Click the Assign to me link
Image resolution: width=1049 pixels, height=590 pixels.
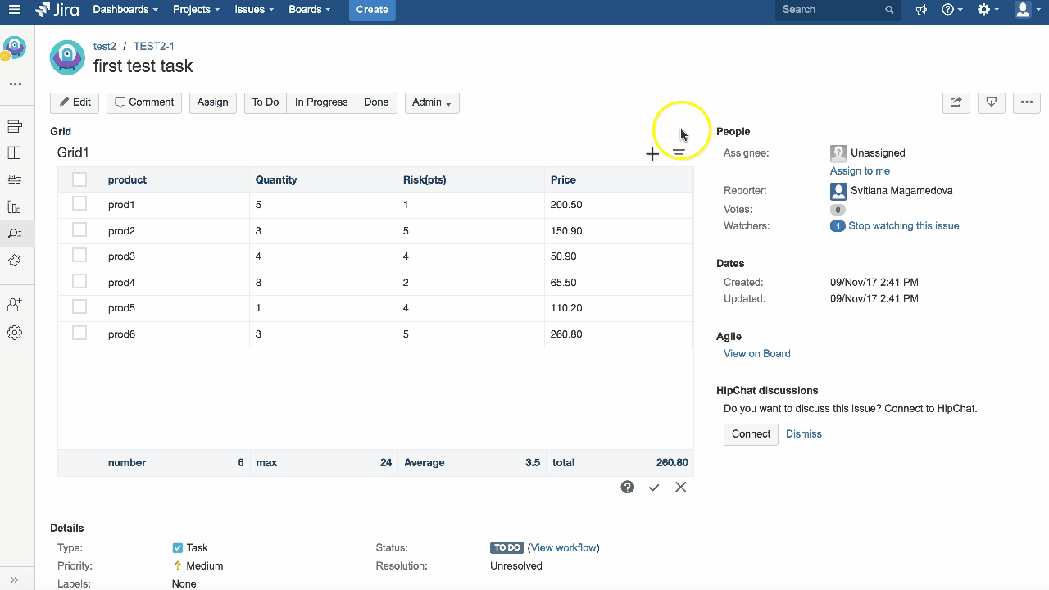pos(860,171)
